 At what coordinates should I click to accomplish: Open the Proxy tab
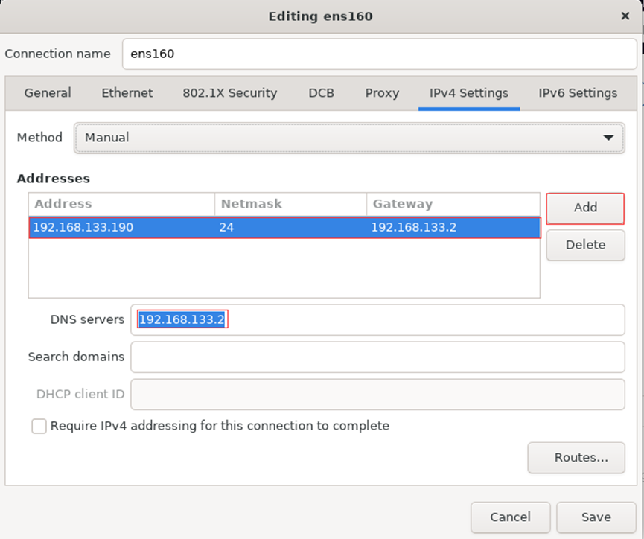tap(382, 93)
